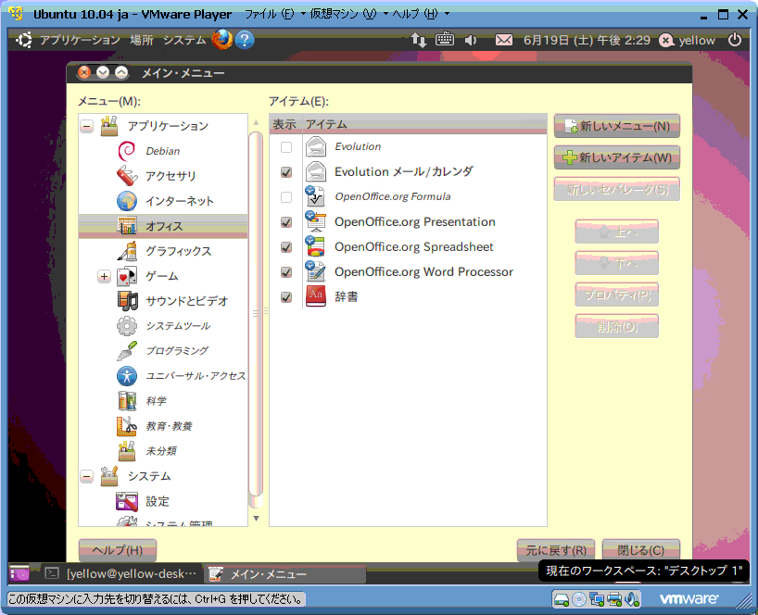Click 新しいメニュー(N) button
The image size is (758, 615).
[617, 126]
